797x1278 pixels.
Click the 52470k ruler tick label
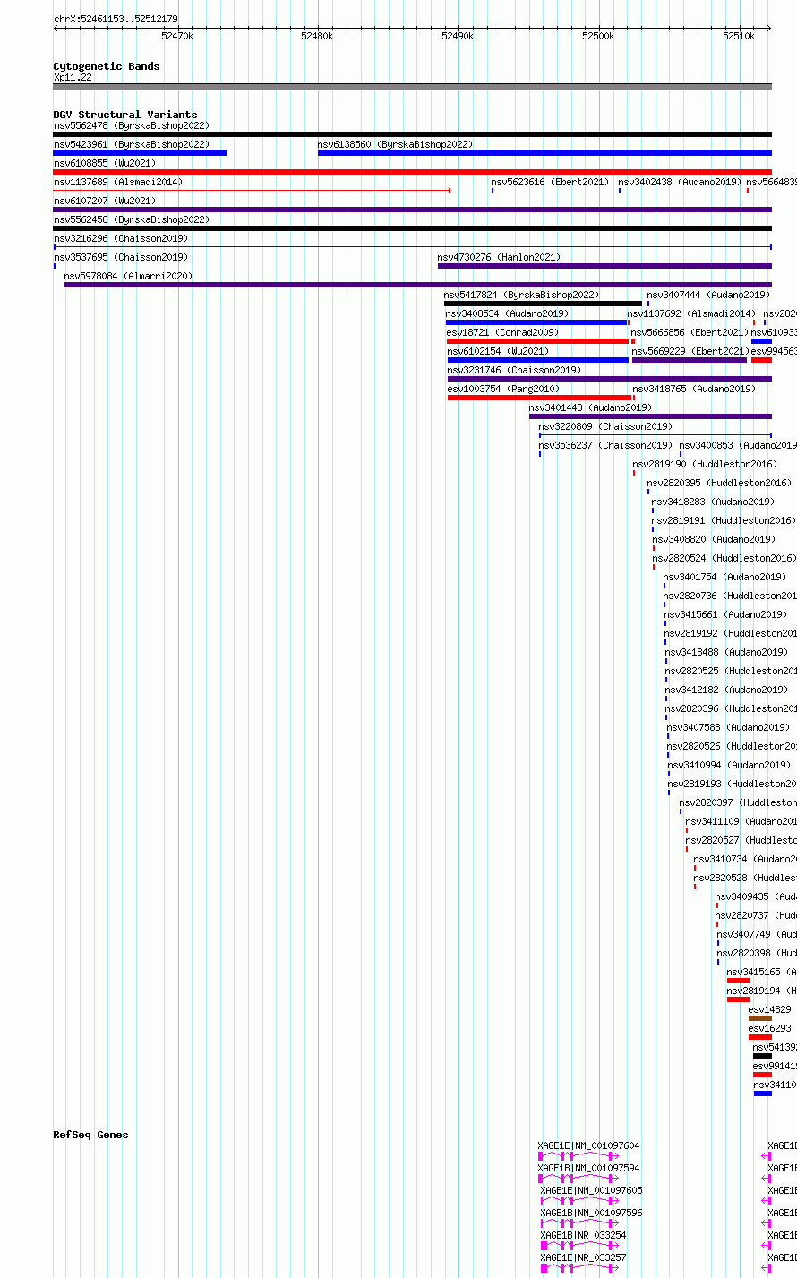coord(176,36)
